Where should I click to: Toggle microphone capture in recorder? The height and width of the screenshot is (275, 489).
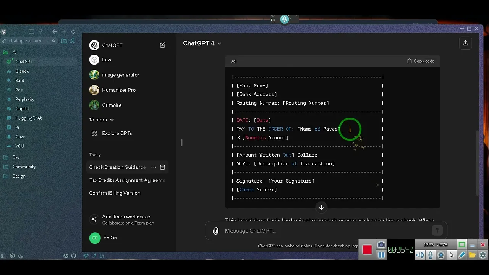pos(431,255)
